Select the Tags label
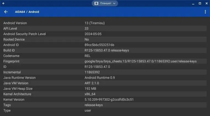This screenshot has height=116, width=210. coord(7,105)
